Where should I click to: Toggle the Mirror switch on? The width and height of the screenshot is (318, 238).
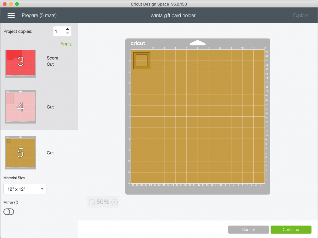[9, 212]
